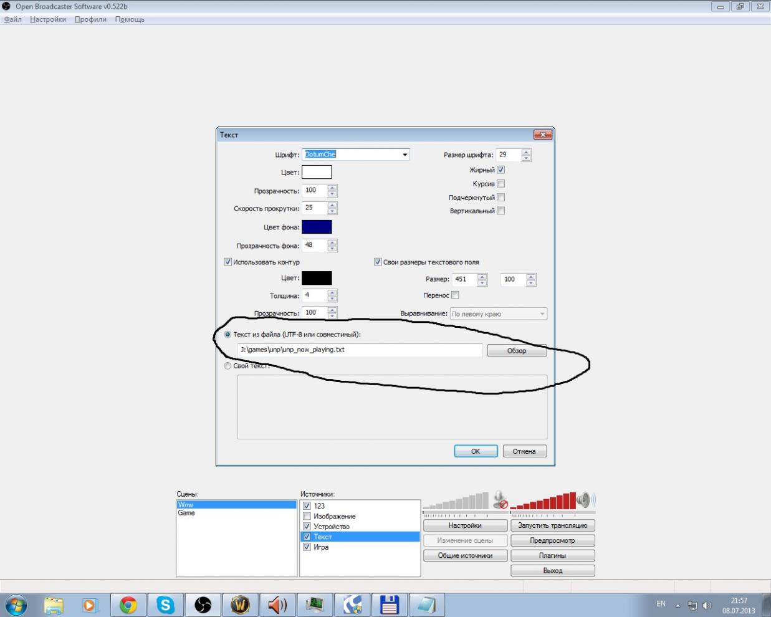Mute the microphone icon in OBS
Viewport: 771px width, 617px height.
pyautogui.click(x=500, y=499)
